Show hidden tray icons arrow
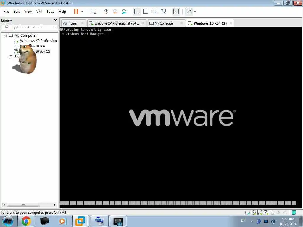Viewport: 303px width, 227px height. (252, 221)
